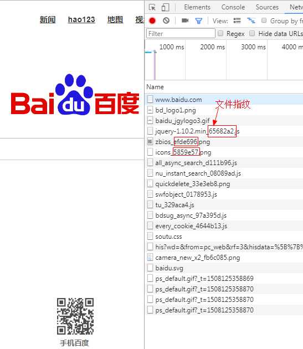Viewport: 303px width, 349px height.
Task: Select the jquery-1.10.2.min_65682a2.js request
Action: tap(224, 131)
